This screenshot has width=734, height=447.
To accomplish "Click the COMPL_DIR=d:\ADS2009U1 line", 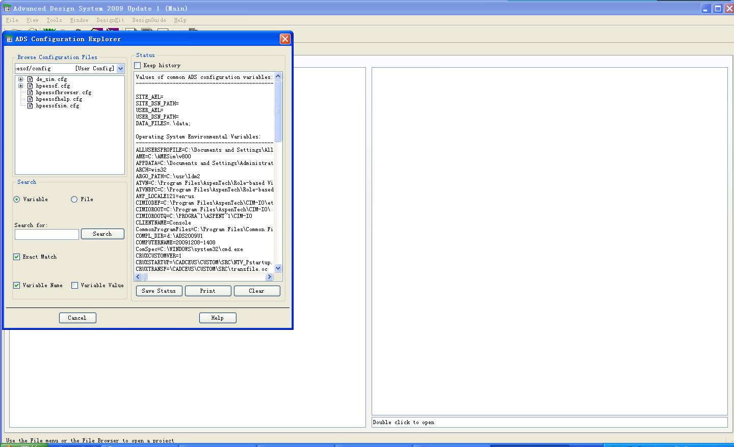I will (169, 236).
